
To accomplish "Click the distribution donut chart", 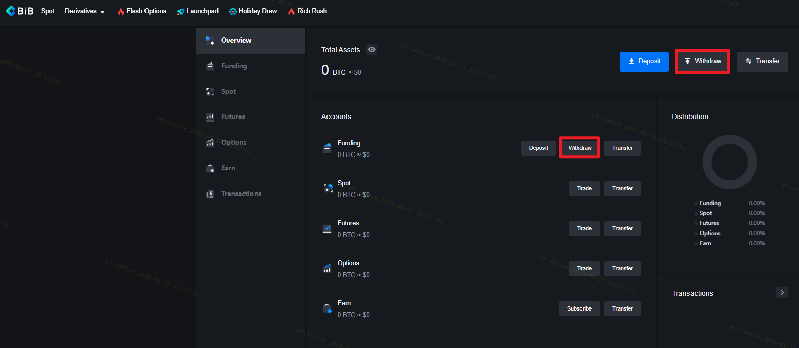I will point(730,162).
